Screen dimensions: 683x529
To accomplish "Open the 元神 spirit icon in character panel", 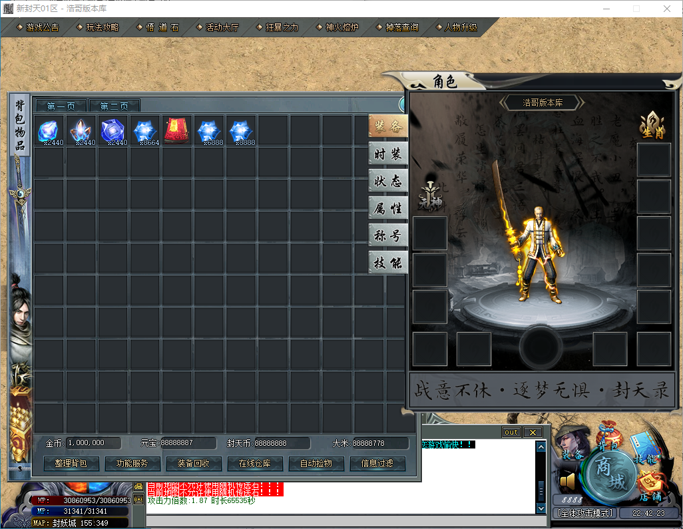I will coord(430,197).
